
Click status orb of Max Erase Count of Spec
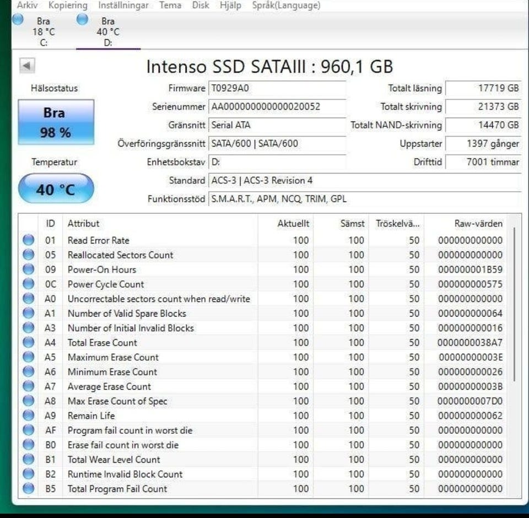point(28,401)
